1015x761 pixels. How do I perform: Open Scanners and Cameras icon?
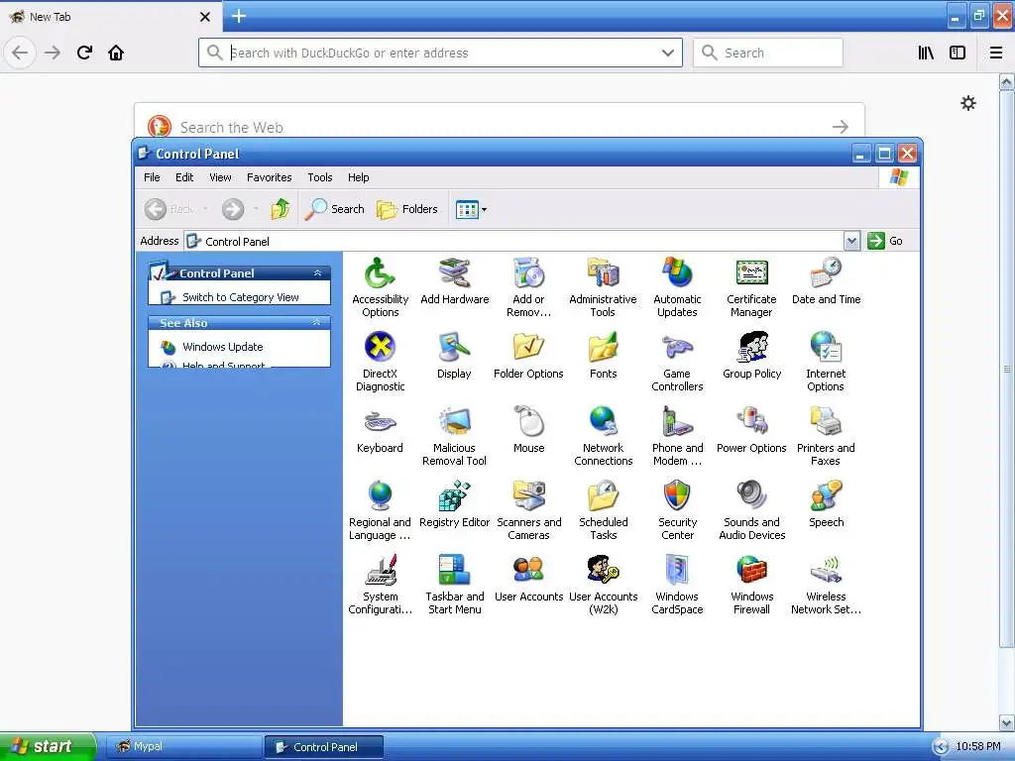click(x=529, y=510)
